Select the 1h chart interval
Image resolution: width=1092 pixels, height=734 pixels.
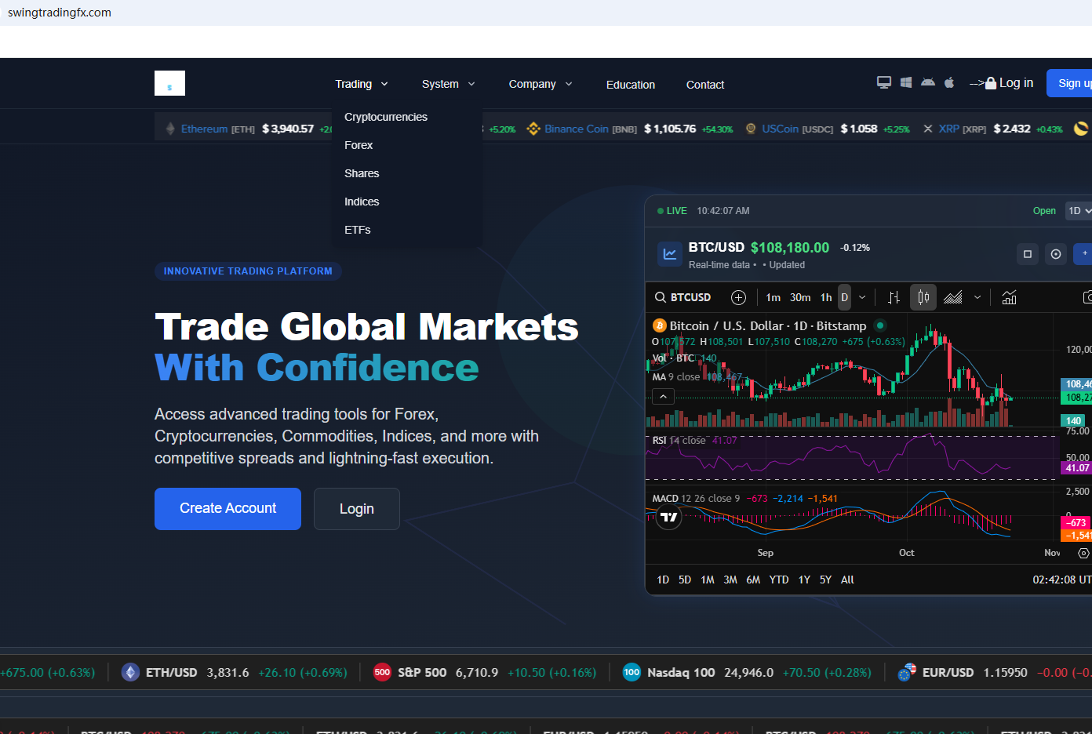[826, 297]
